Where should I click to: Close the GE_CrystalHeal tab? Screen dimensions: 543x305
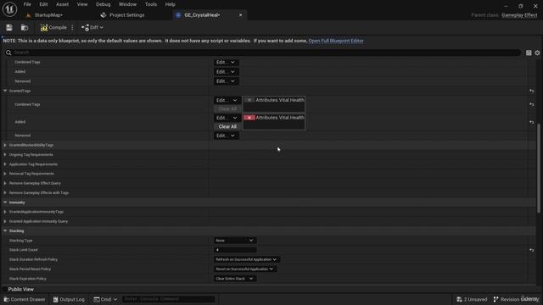[x=240, y=15]
